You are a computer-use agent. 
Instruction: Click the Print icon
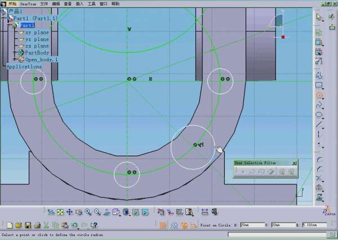click(36, 225)
